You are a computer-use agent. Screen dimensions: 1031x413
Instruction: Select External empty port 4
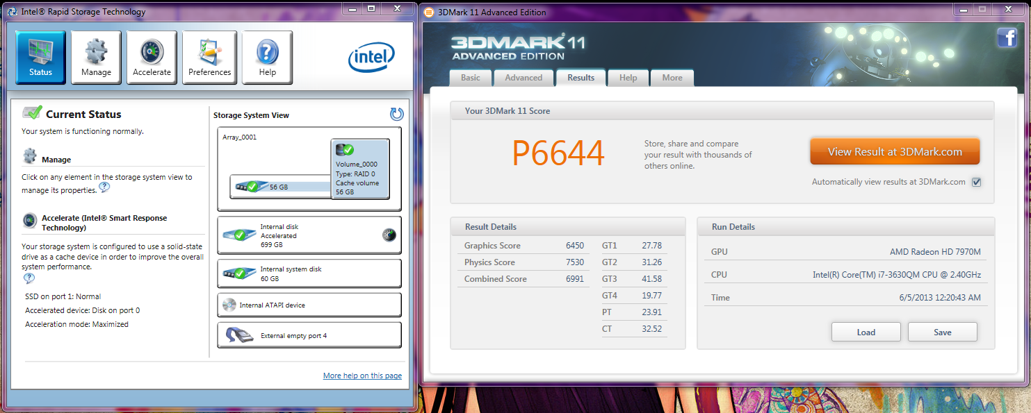pyautogui.click(x=309, y=335)
